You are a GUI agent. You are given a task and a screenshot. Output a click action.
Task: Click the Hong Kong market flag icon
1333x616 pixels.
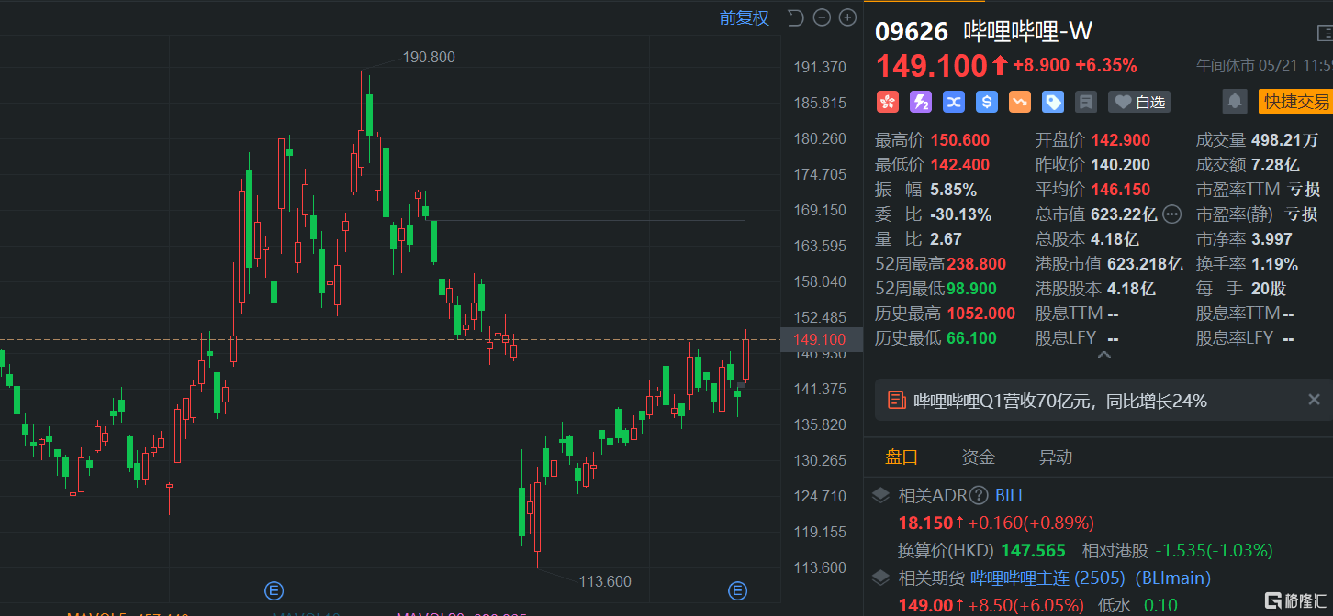887,102
